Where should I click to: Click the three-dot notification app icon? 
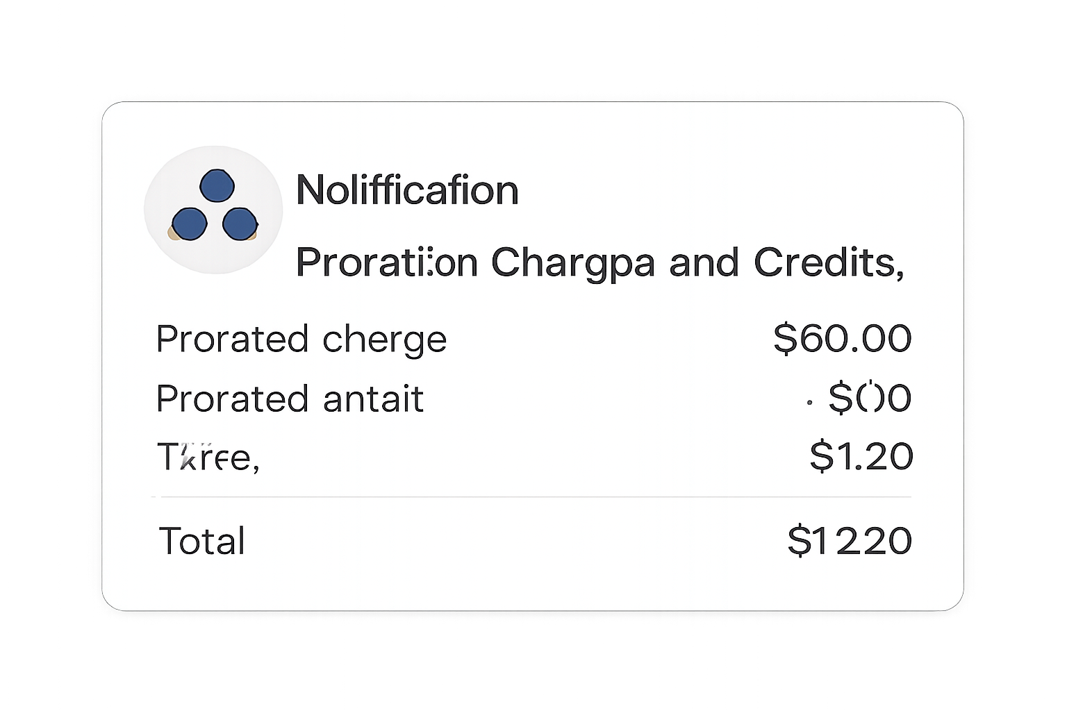point(214,210)
